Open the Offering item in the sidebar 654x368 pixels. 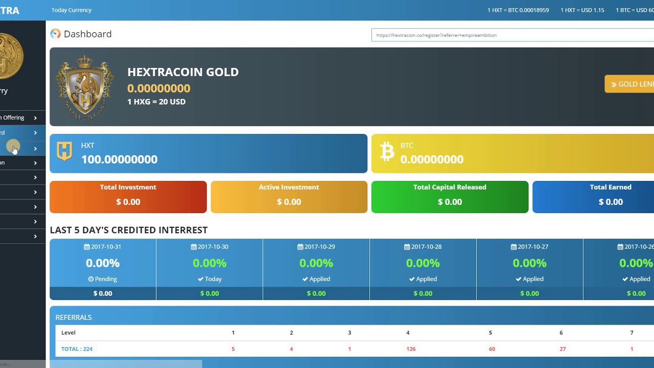tap(22, 118)
